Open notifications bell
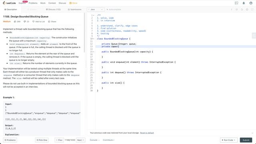The image size is (256, 144). 244,3
